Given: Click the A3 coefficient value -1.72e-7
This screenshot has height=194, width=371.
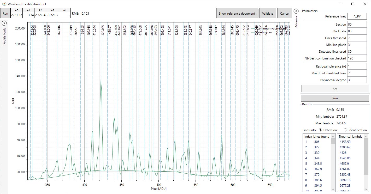Looking at the screenshot, I should pos(53,15).
